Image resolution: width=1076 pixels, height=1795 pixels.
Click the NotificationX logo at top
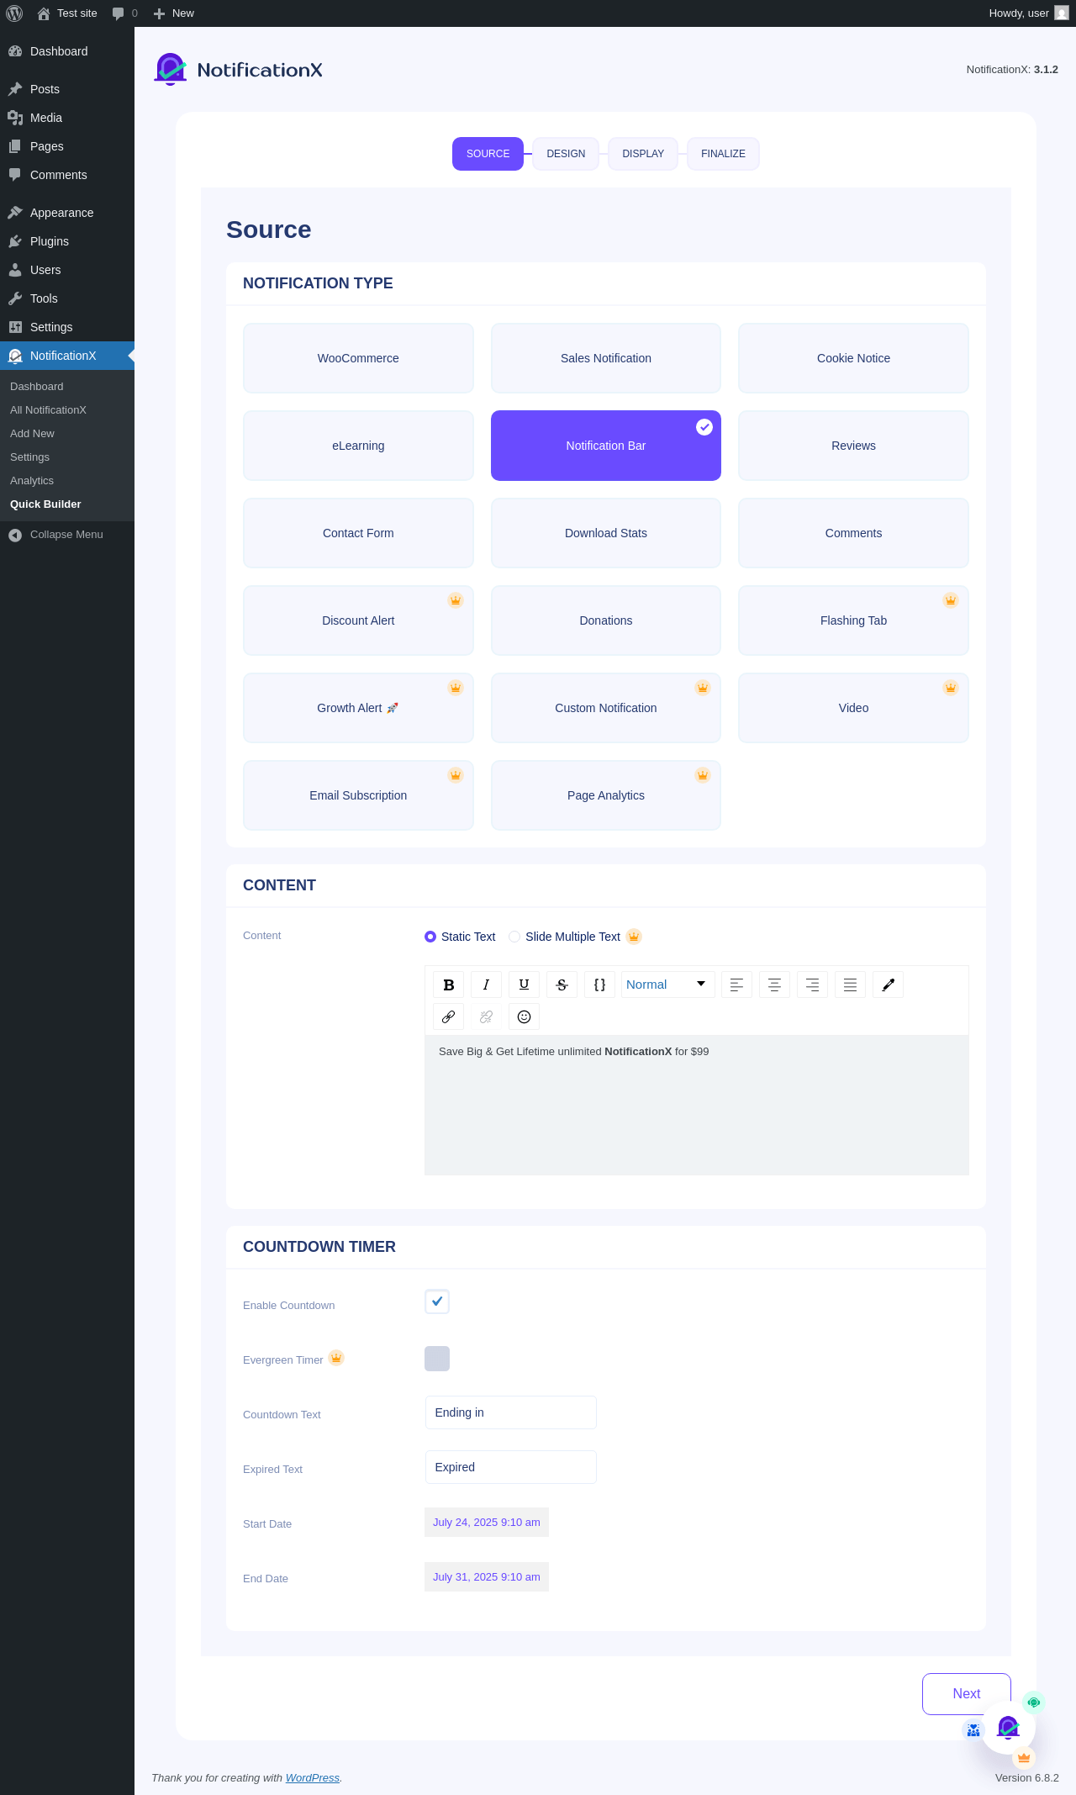tap(239, 70)
